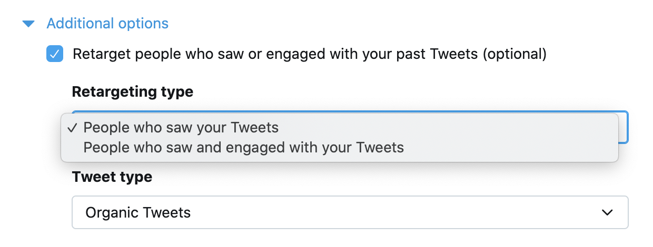Click the "Organic Tweets" value text
This screenshot has height=247, width=653.
click(138, 212)
